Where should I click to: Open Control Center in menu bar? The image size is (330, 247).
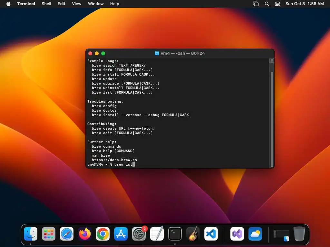pyautogui.click(x=277, y=4)
